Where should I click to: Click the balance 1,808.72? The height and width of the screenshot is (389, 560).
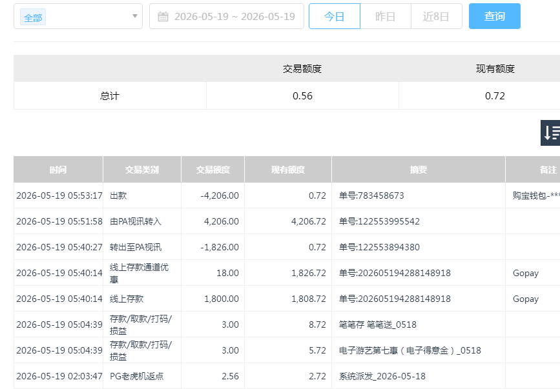[x=309, y=299]
